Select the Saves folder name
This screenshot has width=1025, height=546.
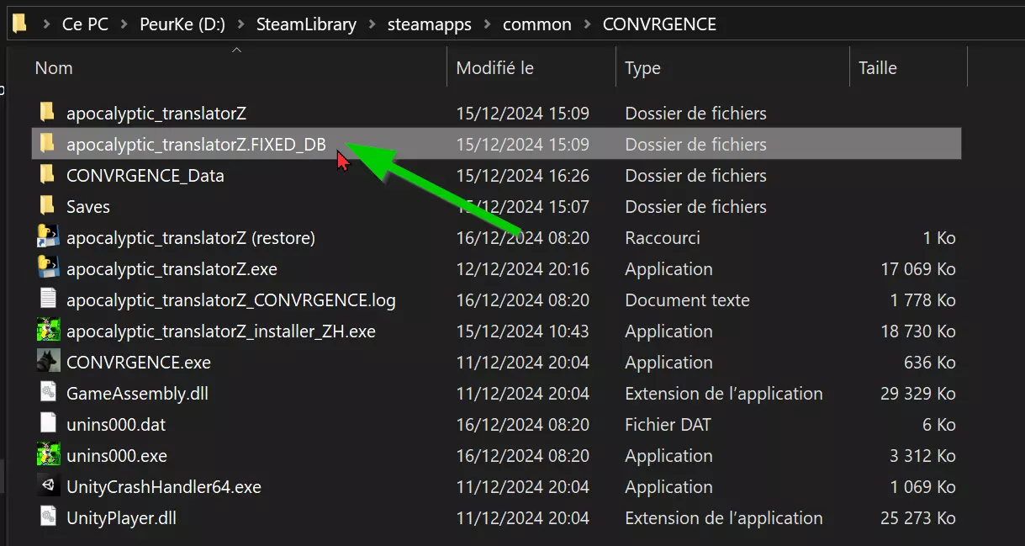click(x=88, y=206)
